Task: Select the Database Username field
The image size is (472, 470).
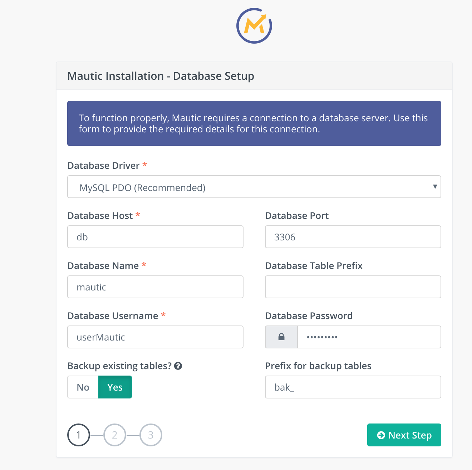Action: click(x=155, y=337)
